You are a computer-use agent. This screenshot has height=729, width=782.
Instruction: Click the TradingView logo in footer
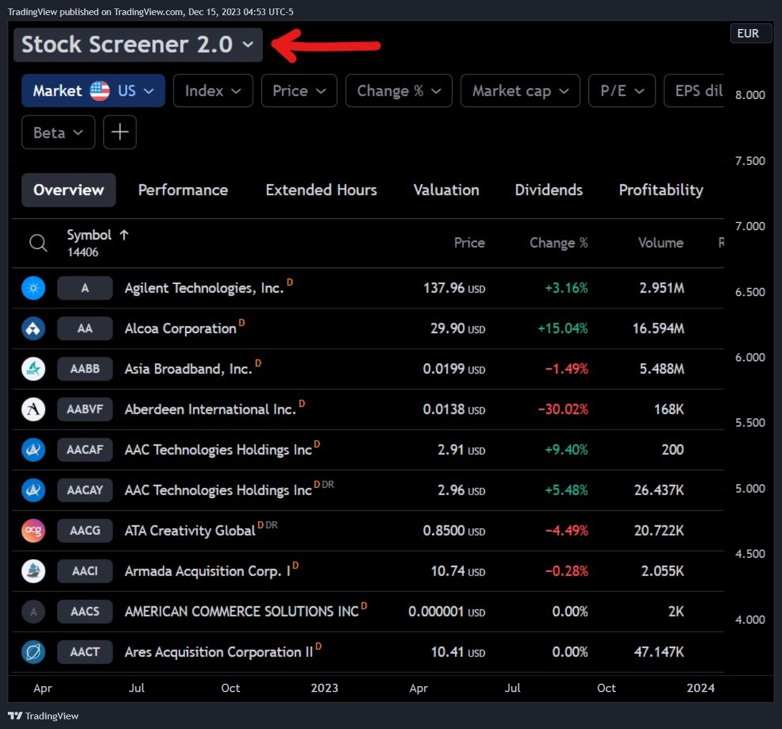(43, 716)
